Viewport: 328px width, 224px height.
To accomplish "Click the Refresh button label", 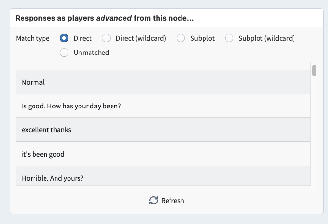I will pos(172,201).
